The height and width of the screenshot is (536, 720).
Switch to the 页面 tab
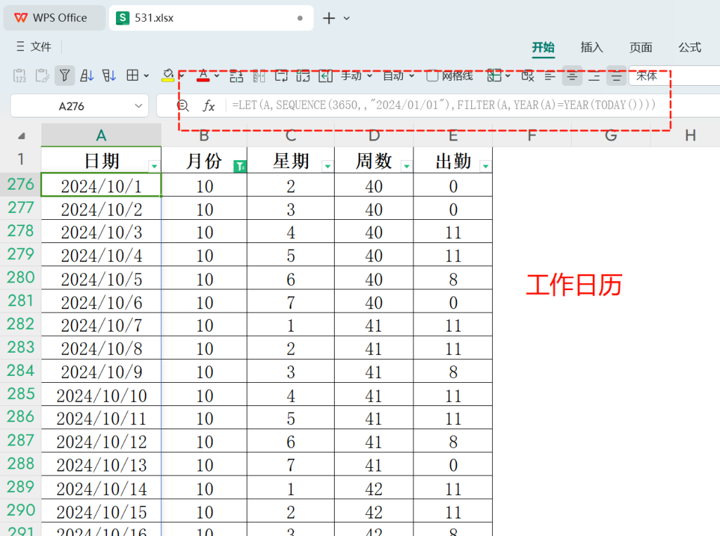tap(641, 47)
